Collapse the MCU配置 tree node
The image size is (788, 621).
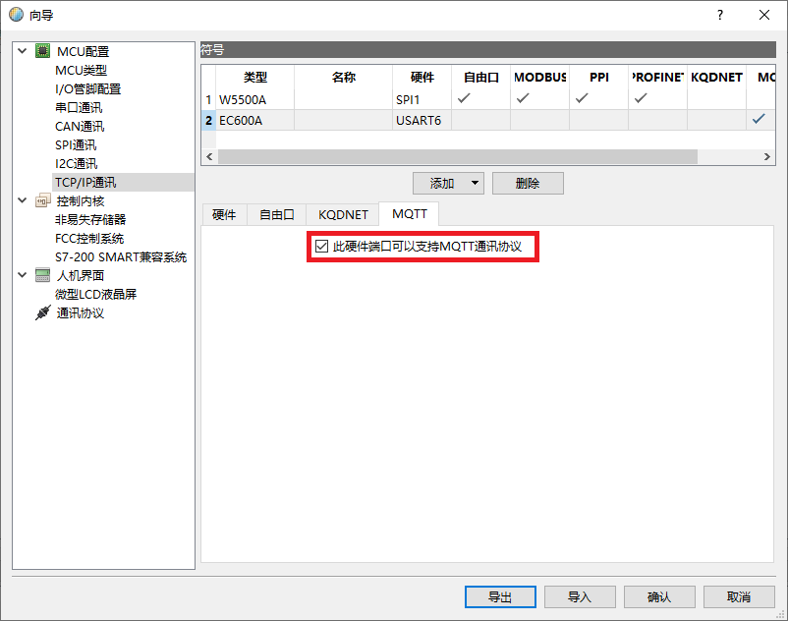coord(23,51)
